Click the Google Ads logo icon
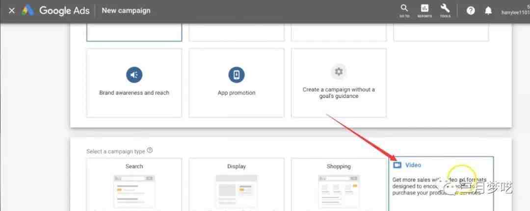Screen dimensions: 530x211 [27, 10]
